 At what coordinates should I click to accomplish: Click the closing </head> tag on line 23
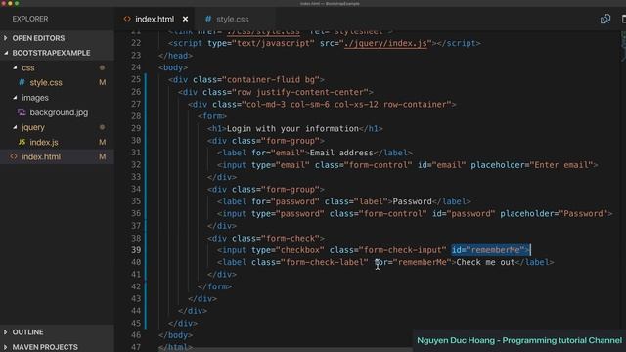(175, 56)
